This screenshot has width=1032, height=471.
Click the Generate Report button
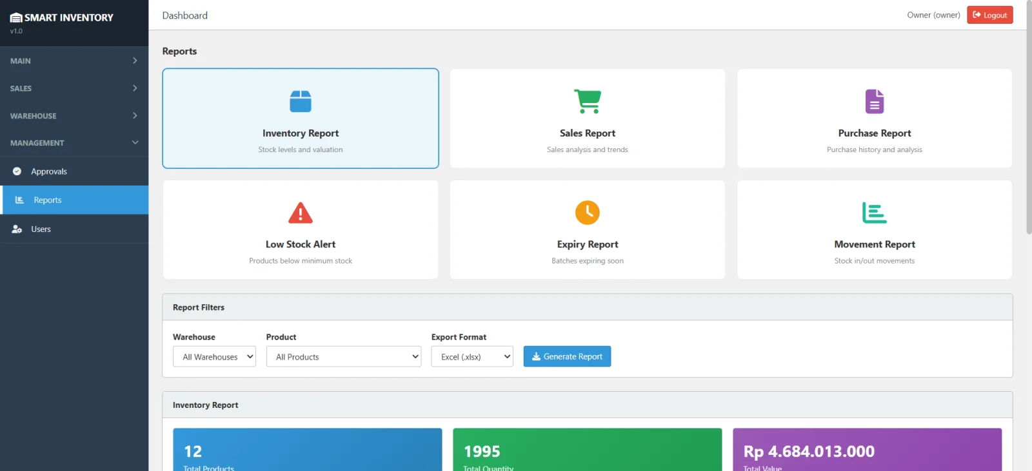(567, 356)
